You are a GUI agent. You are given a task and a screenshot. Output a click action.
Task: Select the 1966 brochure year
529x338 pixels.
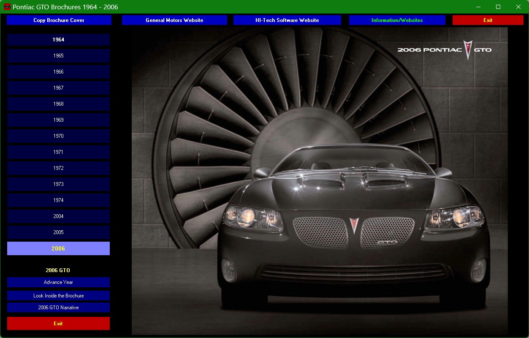[x=58, y=72]
